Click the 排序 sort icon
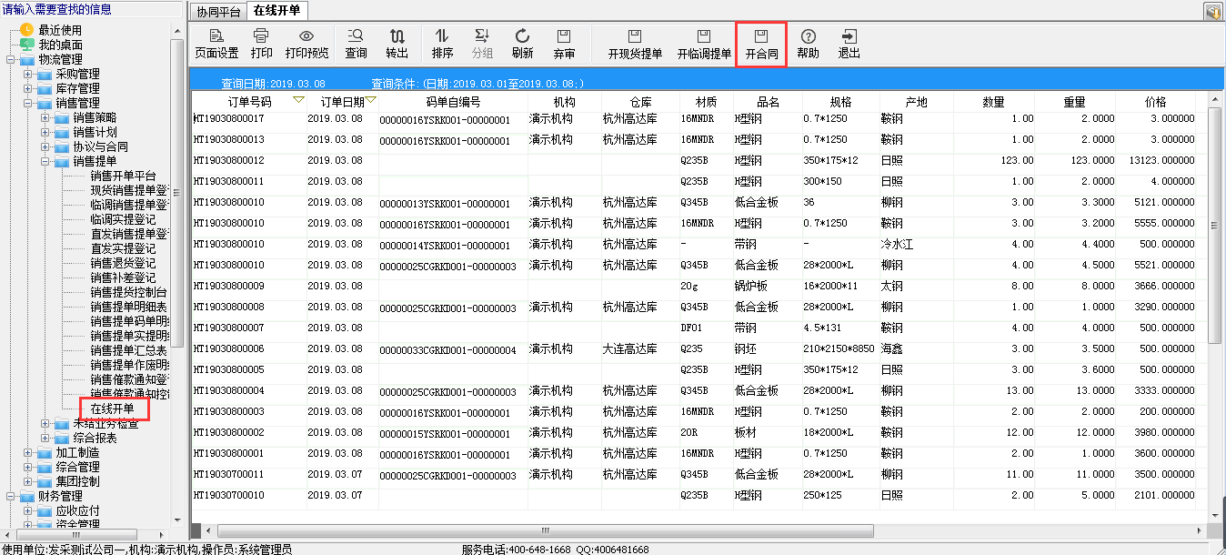This screenshot has height=555, width=1226. tap(442, 44)
